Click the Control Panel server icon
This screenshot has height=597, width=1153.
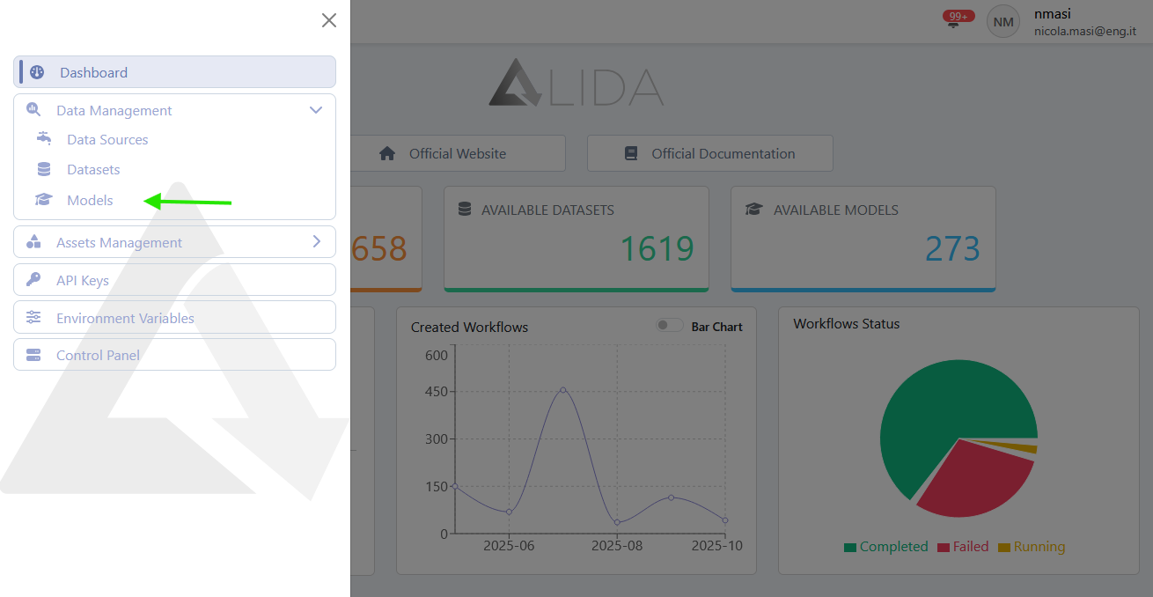click(x=33, y=355)
